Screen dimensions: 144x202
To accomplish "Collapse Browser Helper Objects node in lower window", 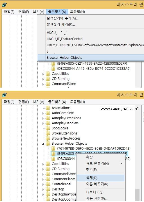I will 43,144.
